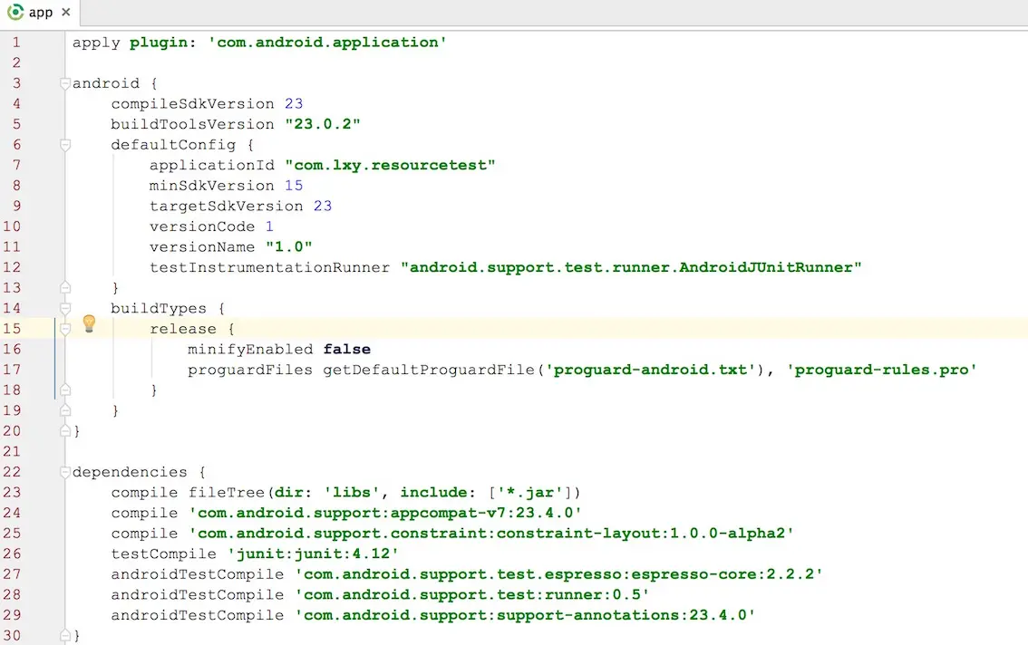The height and width of the screenshot is (645, 1028).
Task: Click the "com.lxy.resourcetest" application id
Action: [390, 165]
